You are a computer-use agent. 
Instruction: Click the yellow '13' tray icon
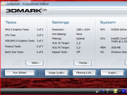click(x=116, y=91)
